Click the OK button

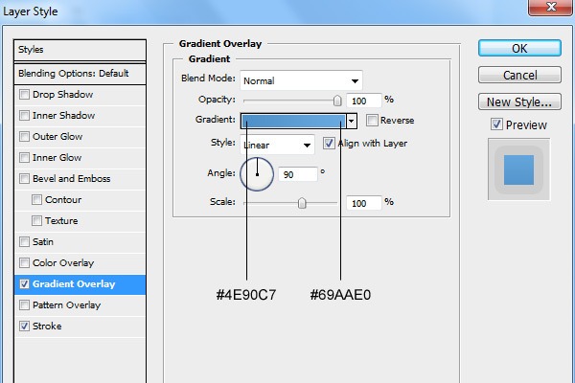519,49
